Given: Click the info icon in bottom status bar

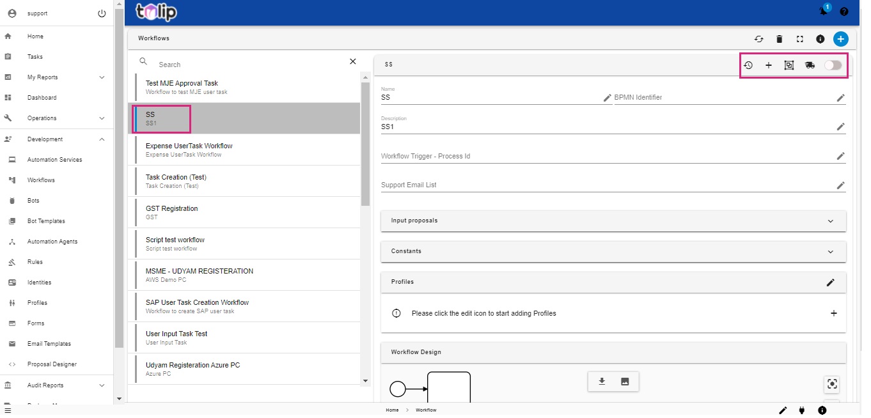Looking at the screenshot, I should coord(822,410).
